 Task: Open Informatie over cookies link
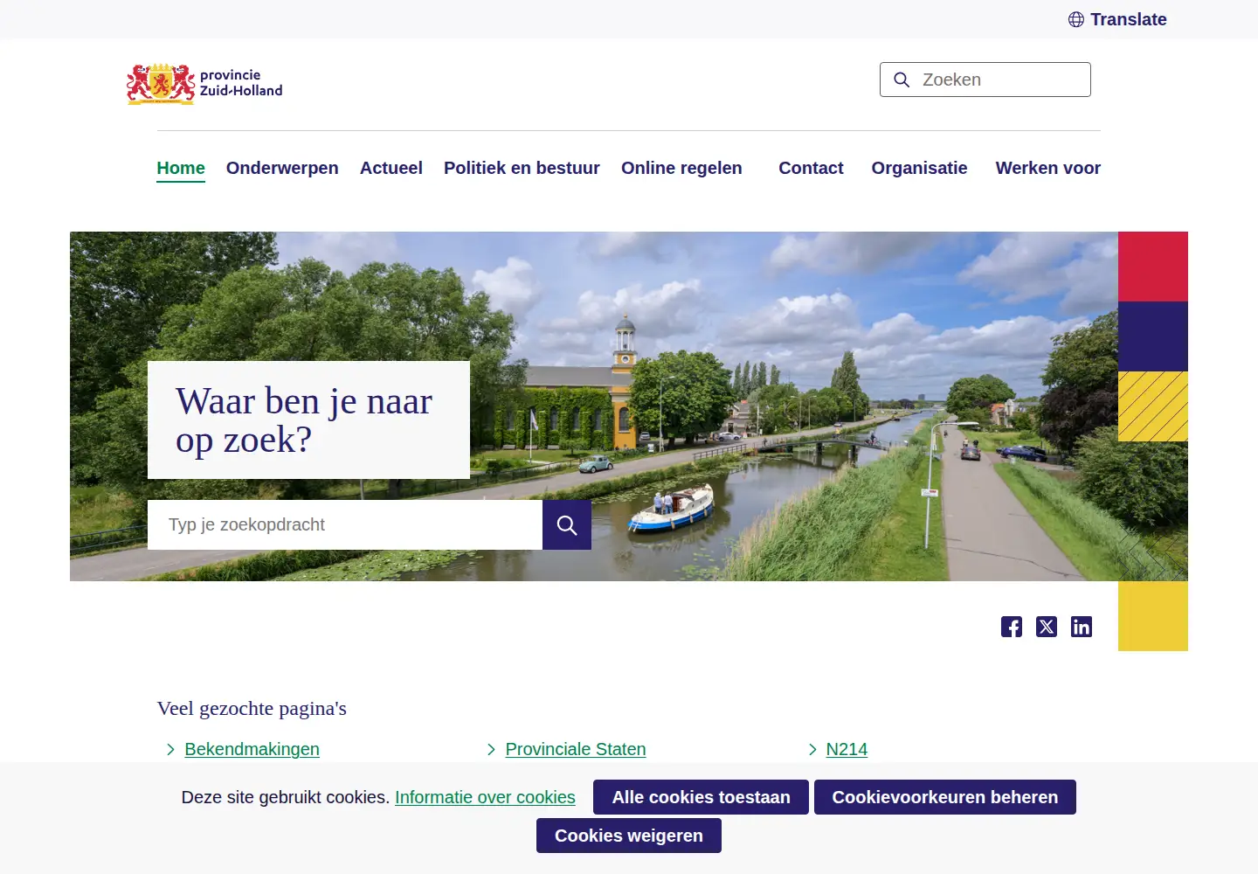coord(485,797)
